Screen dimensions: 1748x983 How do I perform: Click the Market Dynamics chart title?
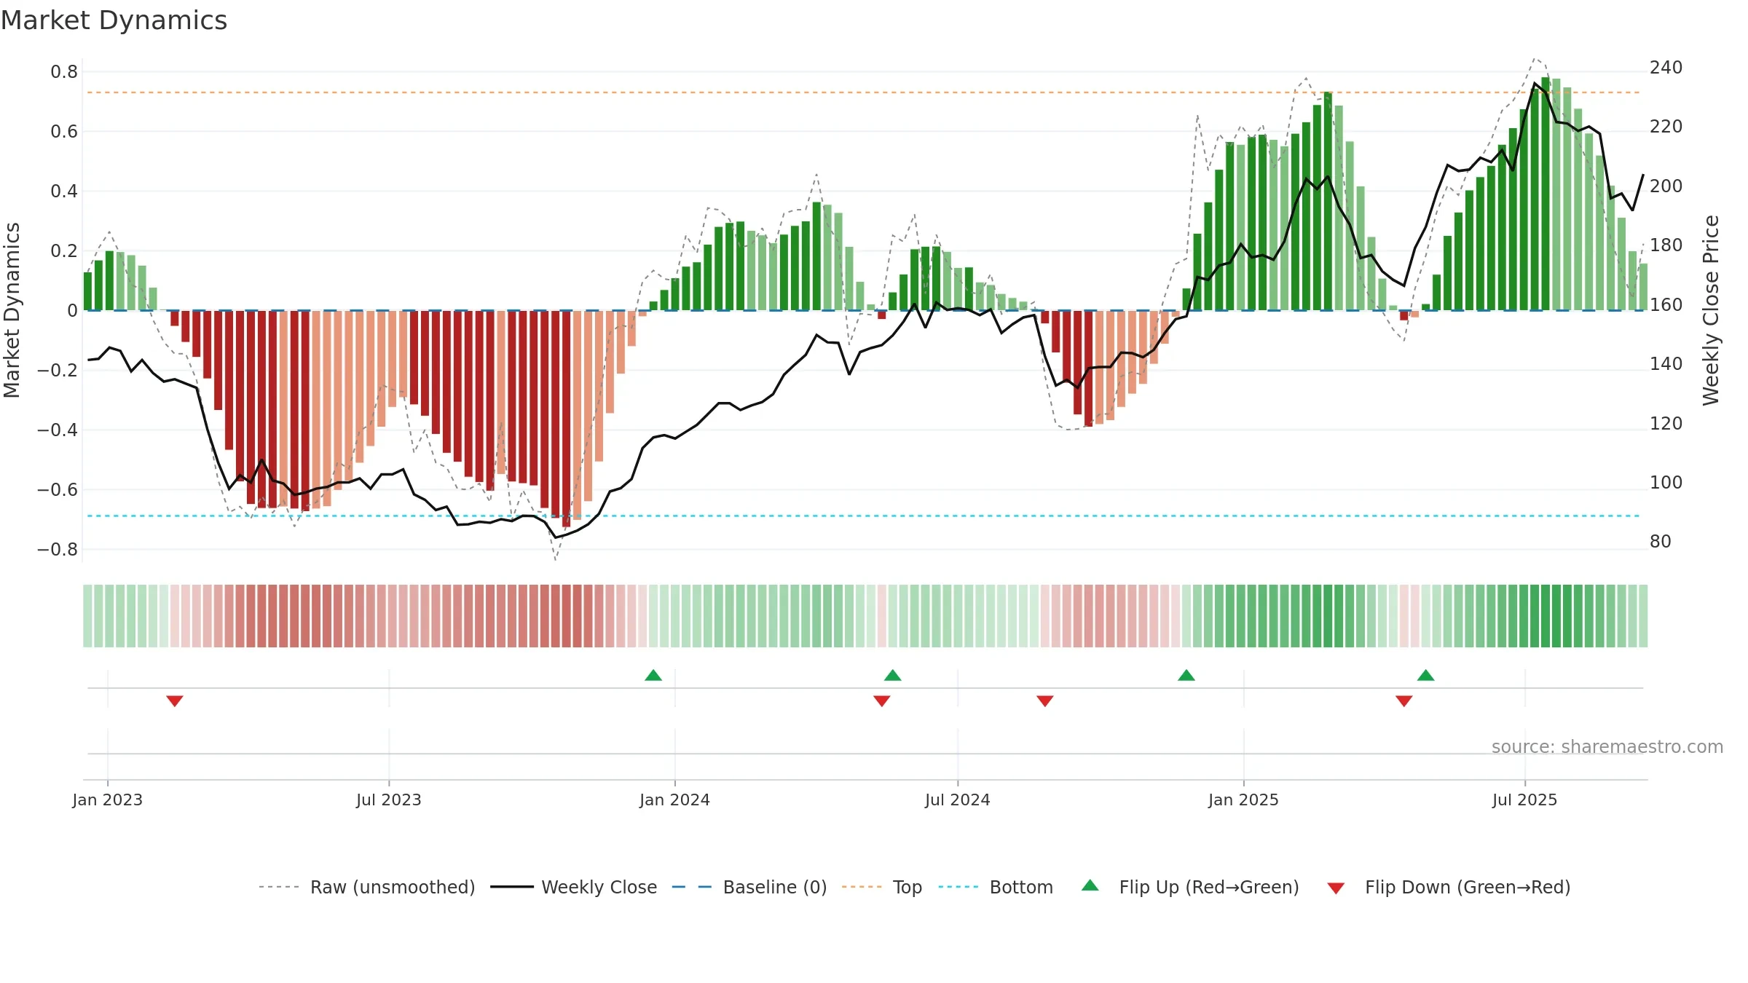click(x=114, y=20)
